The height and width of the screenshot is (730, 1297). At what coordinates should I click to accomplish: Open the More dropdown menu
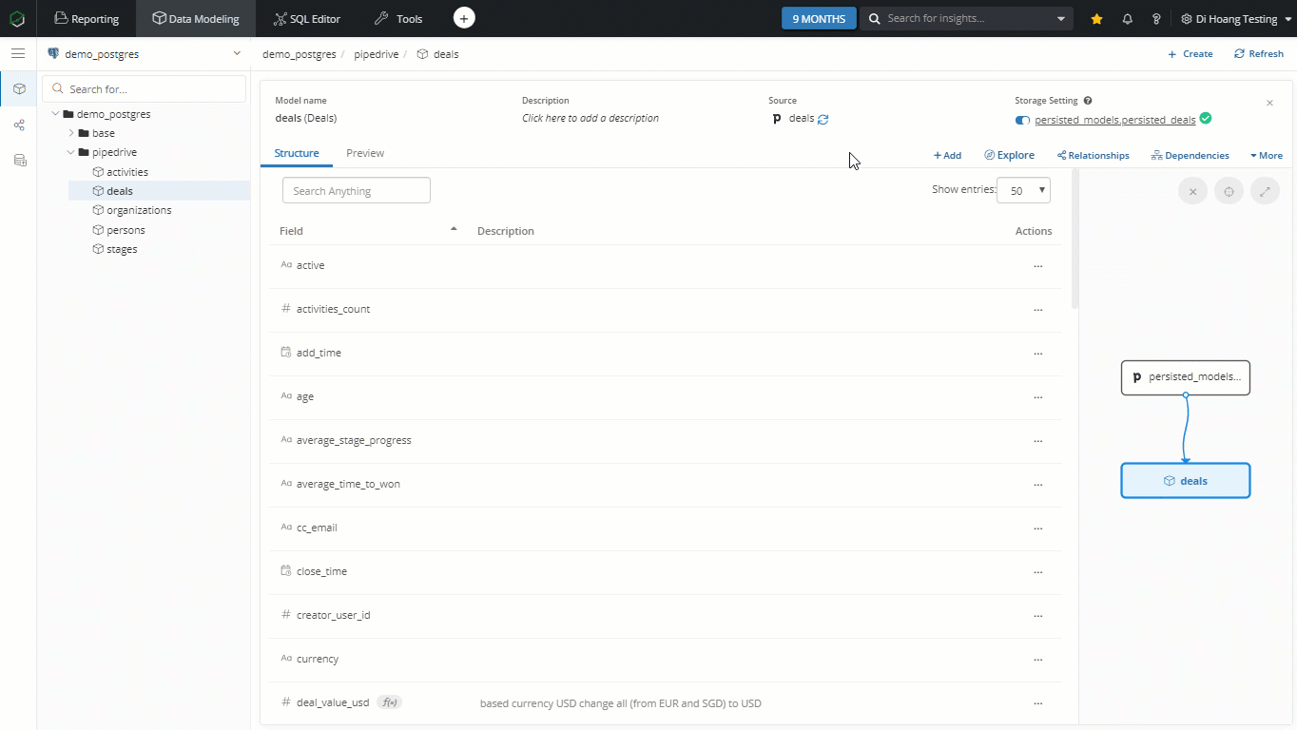(1266, 155)
